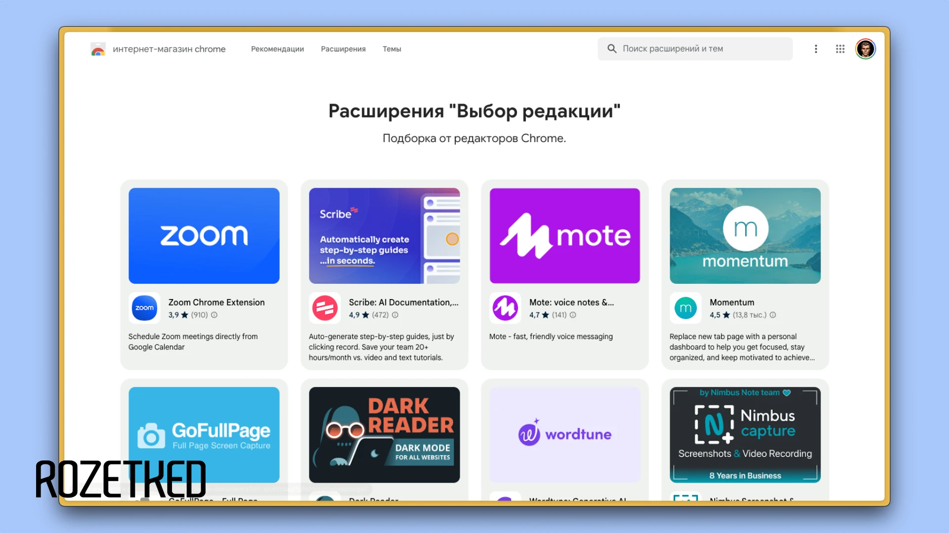Click the info icon next to Mote rating (141)

(x=573, y=315)
